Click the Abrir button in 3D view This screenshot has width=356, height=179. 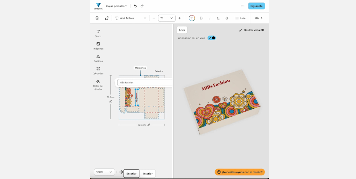[182, 30]
